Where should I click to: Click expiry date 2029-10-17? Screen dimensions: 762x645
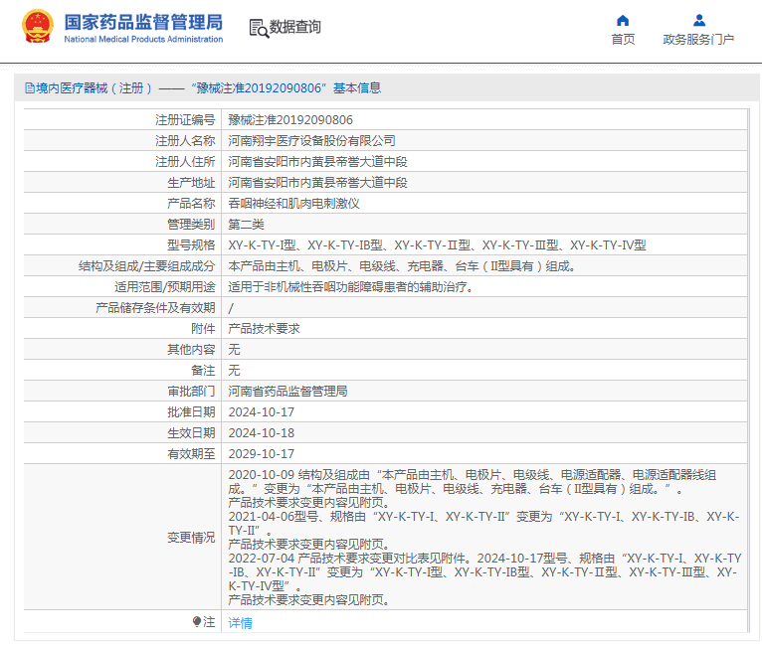(262, 454)
